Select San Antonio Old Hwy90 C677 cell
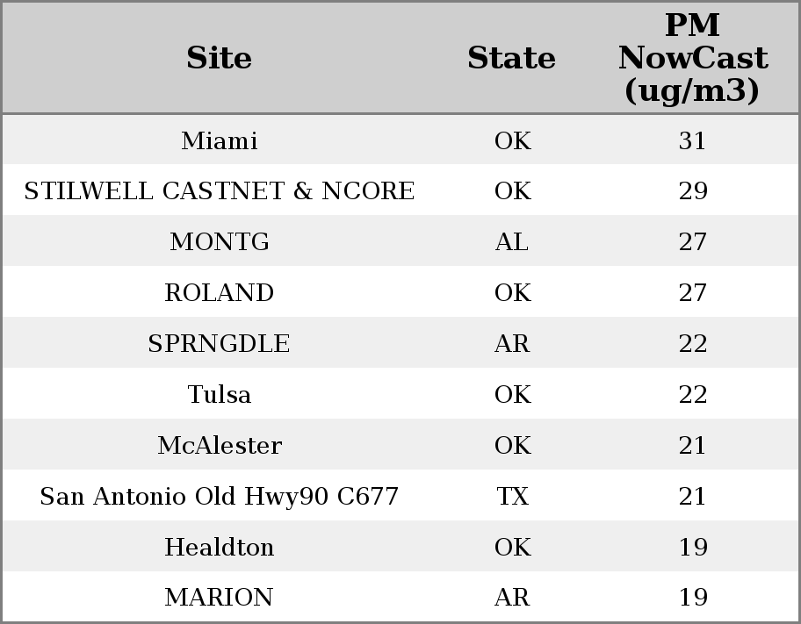Screen dimensions: 801x624 (x=219, y=497)
